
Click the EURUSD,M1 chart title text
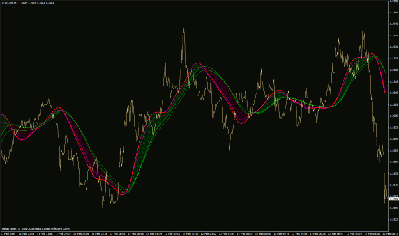tap(9, 3)
